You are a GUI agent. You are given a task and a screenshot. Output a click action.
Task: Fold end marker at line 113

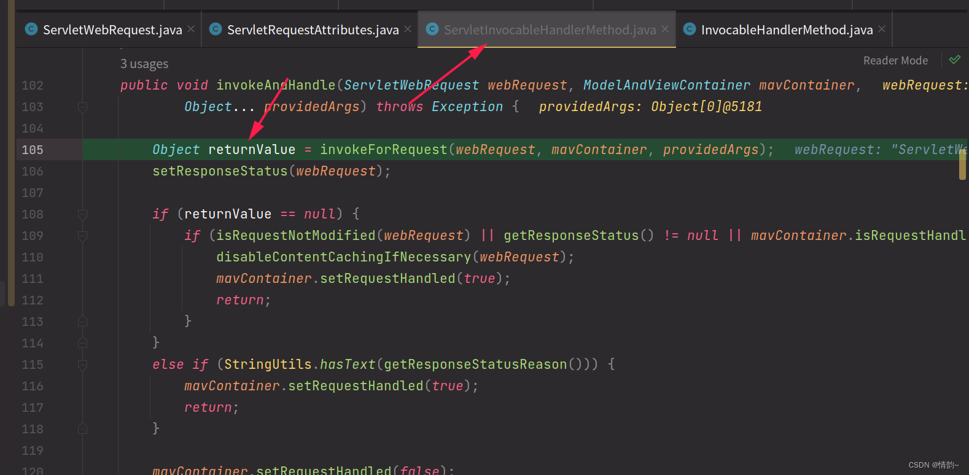[82, 322]
